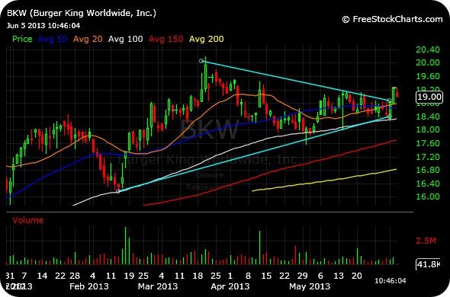Click the BKW (Burger King Worldwide, Inc.) title
The width and height of the screenshot is (450, 297).
click(x=82, y=13)
